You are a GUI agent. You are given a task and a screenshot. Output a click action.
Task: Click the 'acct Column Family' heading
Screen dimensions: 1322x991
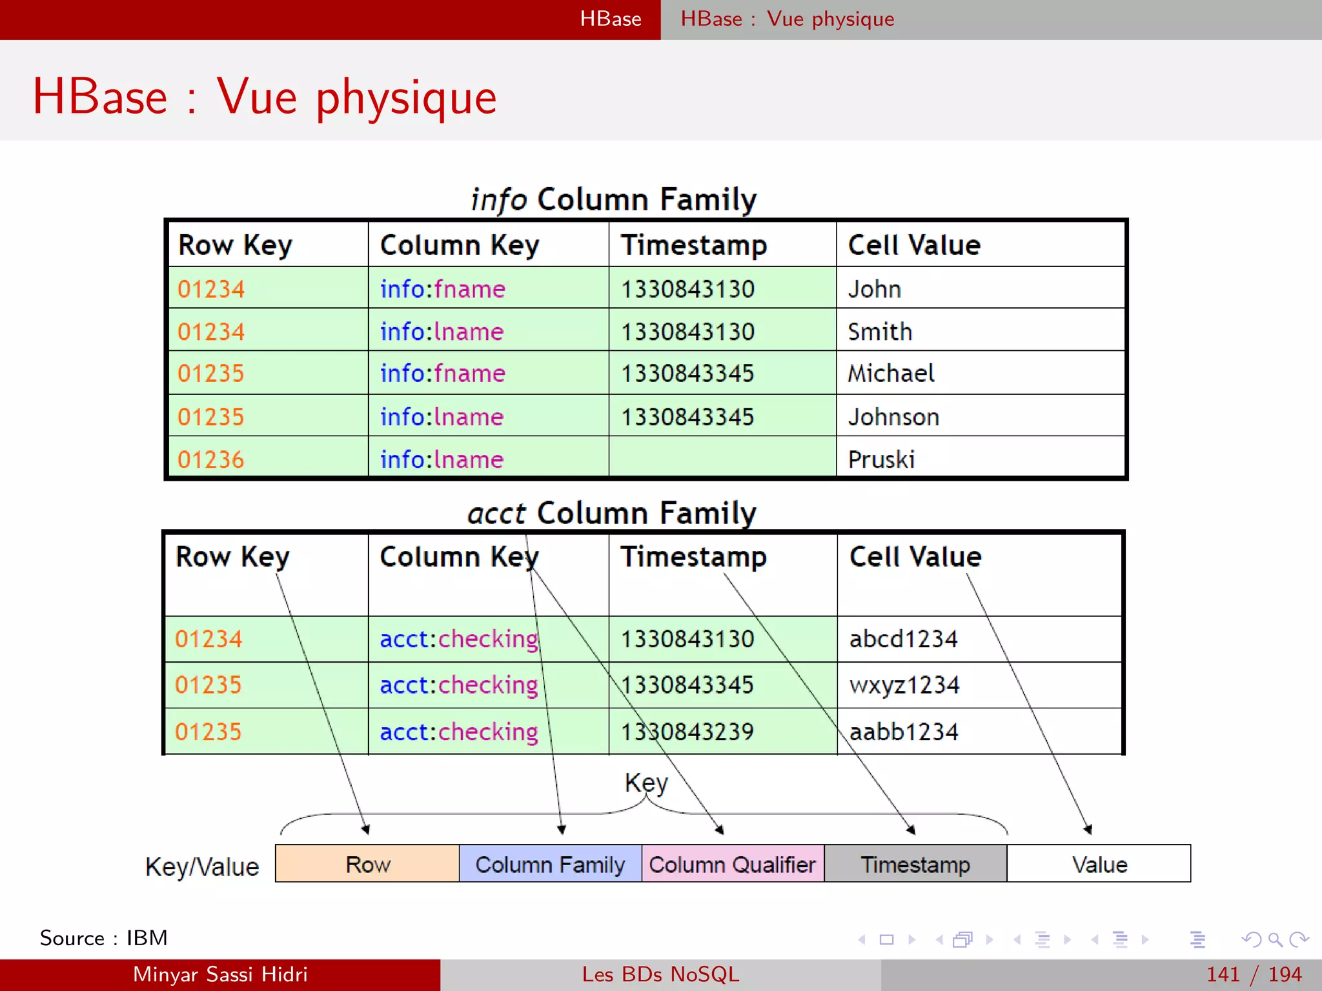click(x=611, y=514)
